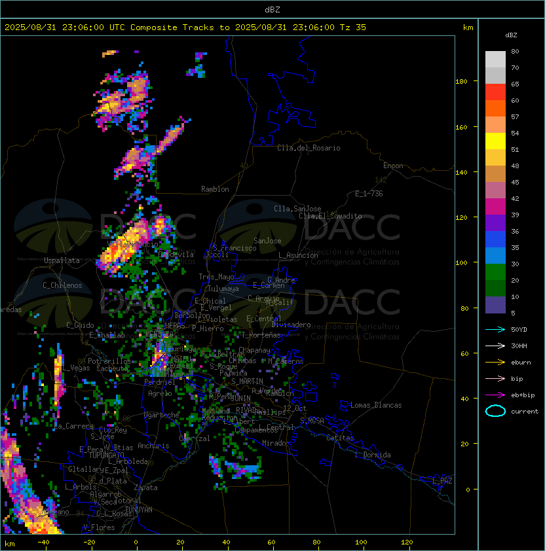Select the light blue swatch below 35 dBZ
Screen dimensions: 545x551
(495, 255)
